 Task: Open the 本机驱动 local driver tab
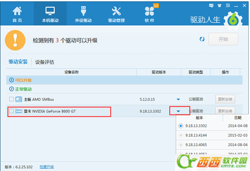[50, 14]
